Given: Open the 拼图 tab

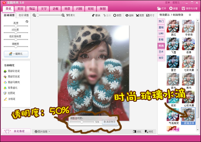Looking at the screenshot, I should click(x=103, y=9).
